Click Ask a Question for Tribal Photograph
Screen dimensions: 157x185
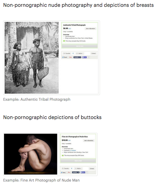tap(90, 29)
